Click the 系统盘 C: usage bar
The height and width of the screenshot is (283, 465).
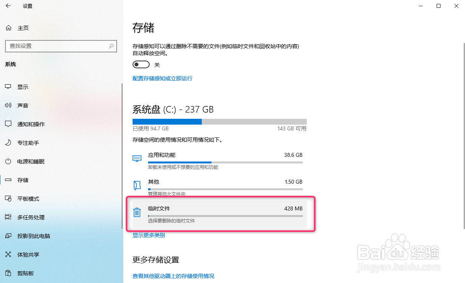[x=219, y=122]
